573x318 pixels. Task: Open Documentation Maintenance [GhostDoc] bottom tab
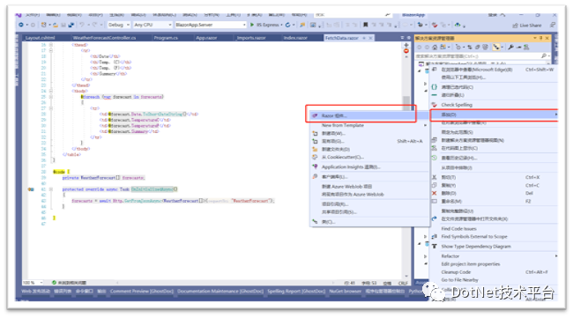pyautogui.click(x=220, y=292)
